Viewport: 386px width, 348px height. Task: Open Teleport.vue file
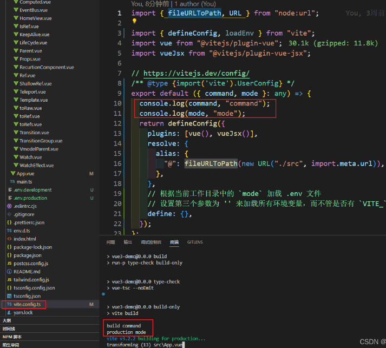pos(32,92)
